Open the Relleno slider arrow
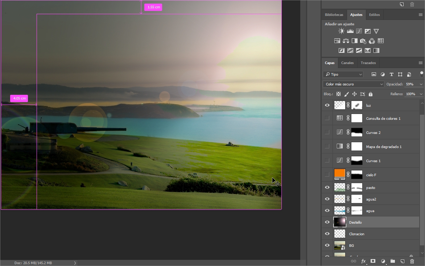 tap(421, 94)
